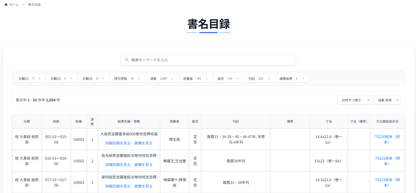416x193 pixels.
Task: Expand the 残欠情報 filter
Action: 127,79
